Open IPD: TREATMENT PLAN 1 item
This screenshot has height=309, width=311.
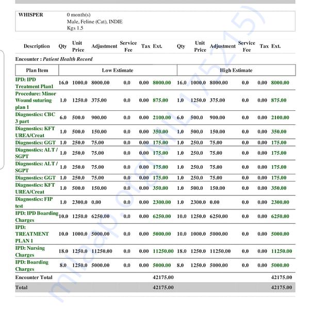click(x=32, y=234)
